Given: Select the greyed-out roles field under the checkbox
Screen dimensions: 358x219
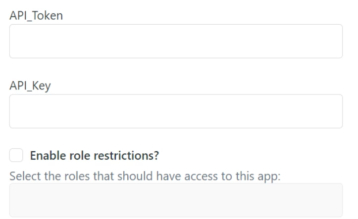Looking at the screenshot, I should coord(176,200).
